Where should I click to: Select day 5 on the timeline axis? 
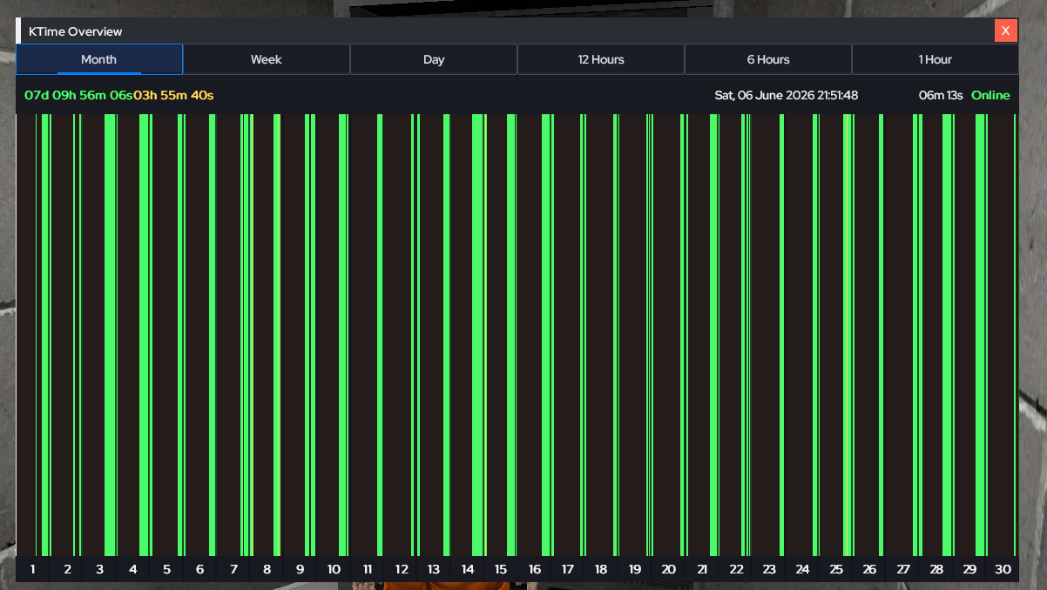pyautogui.click(x=166, y=569)
